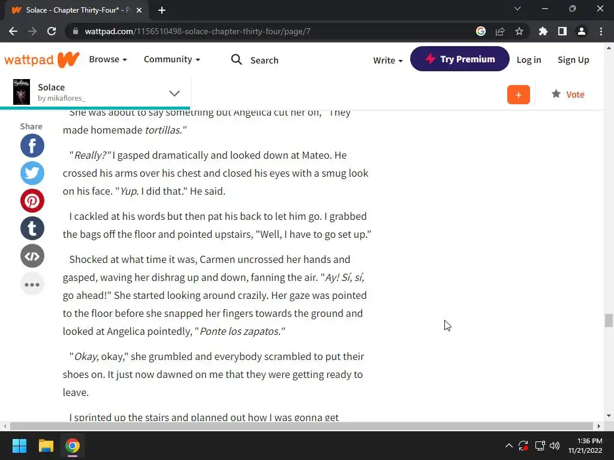Screen dimensions: 614x460
Task: Click the network icon in system tray
Action: [540, 446]
